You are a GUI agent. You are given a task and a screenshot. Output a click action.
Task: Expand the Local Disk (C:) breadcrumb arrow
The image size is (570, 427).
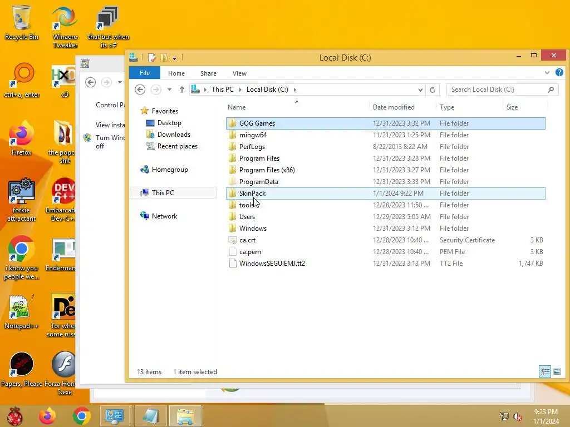(x=295, y=90)
